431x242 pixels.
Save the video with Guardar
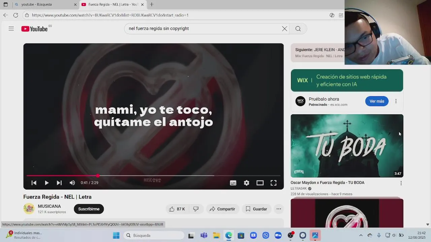click(x=257, y=209)
